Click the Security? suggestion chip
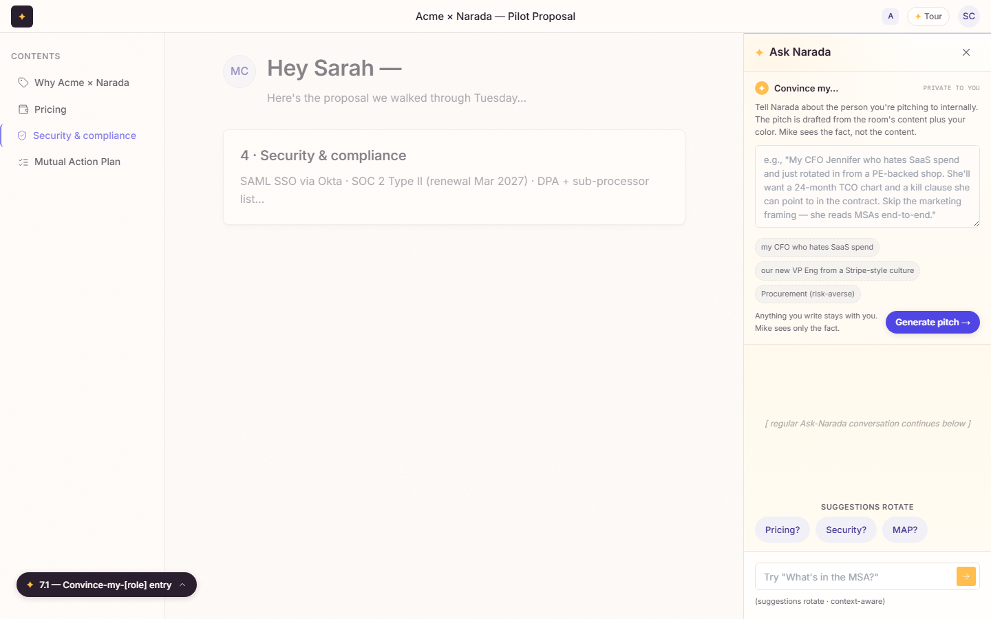Viewport: 991px width, 619px height. pyautogui.click(x=846, y=530)
